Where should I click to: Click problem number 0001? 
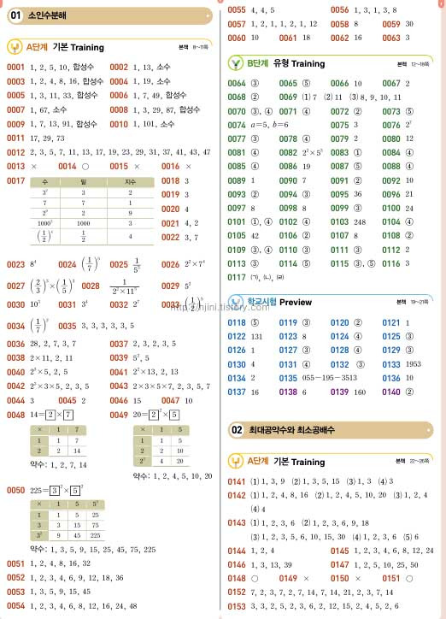(15, 67)
